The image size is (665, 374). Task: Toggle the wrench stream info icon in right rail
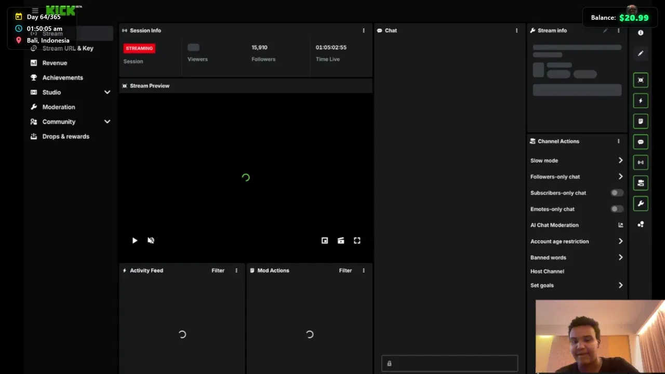(641, 204)
